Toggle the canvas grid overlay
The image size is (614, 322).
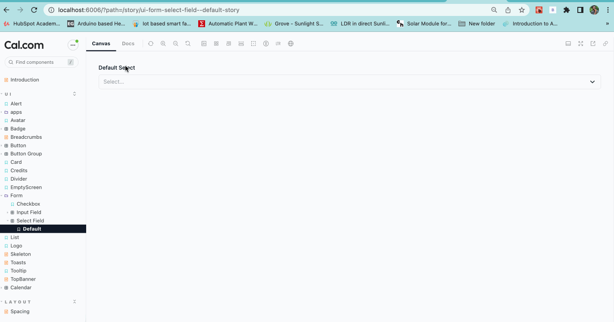point(216,43)
